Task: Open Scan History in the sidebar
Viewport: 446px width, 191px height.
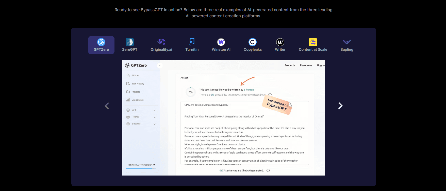Action: (138, 84)
